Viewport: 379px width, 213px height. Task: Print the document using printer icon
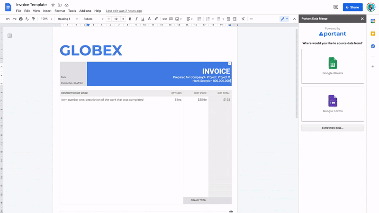tap(21, 19)
